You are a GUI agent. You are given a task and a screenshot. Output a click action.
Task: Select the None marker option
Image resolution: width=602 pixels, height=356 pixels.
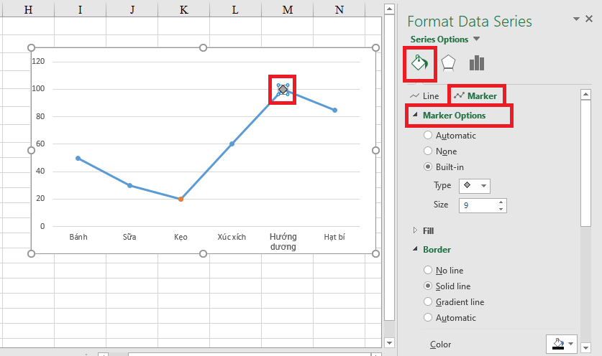pos(429,151)
